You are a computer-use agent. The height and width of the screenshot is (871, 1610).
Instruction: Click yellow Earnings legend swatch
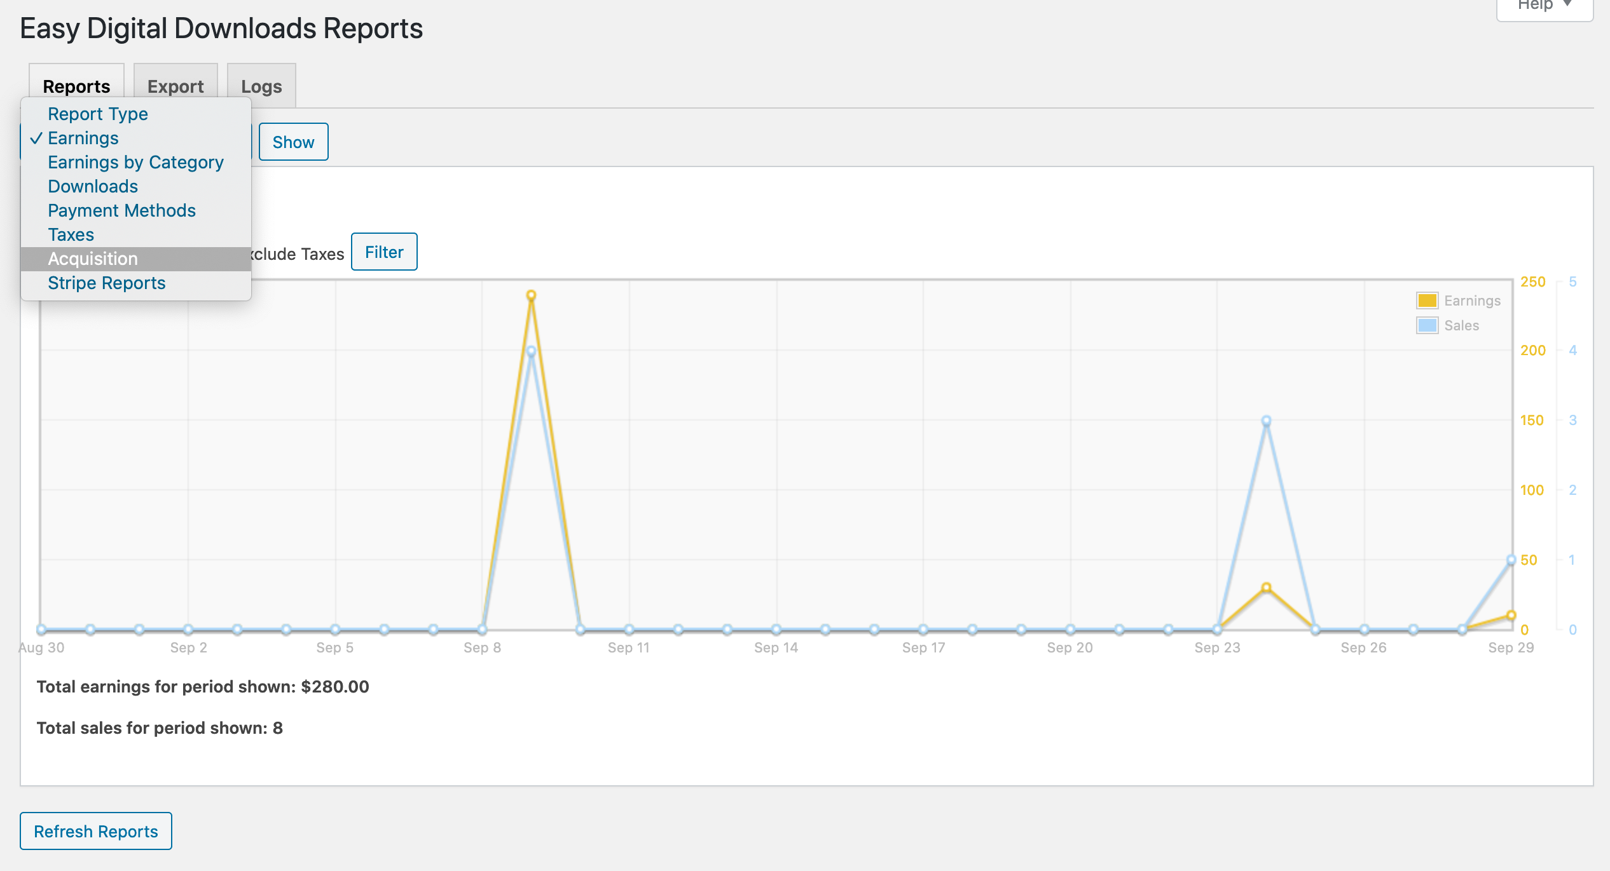click(x=1427, y=300)
